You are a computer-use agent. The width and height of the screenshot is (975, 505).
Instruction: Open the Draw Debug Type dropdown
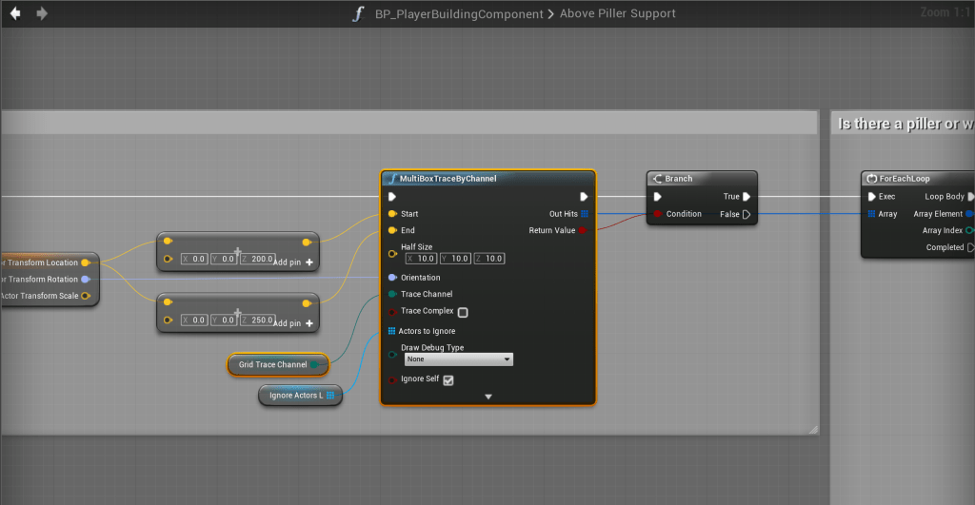click(458, 359)
